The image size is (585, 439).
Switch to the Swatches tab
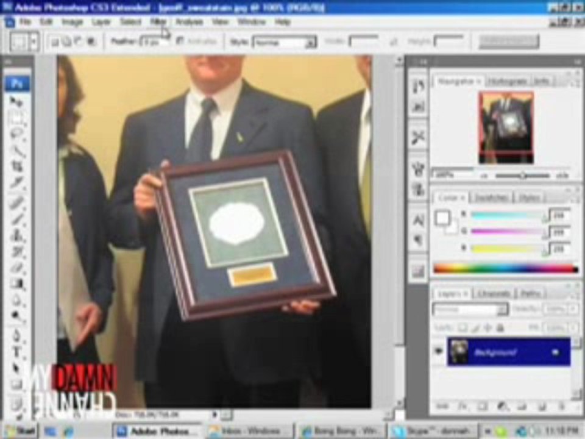pos(491,198)
